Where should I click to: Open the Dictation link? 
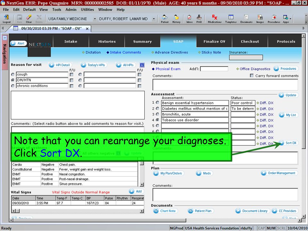91,52
